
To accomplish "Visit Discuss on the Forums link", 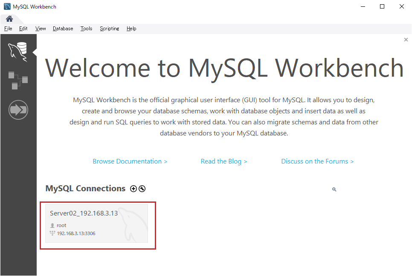I will tap(317, 161).
